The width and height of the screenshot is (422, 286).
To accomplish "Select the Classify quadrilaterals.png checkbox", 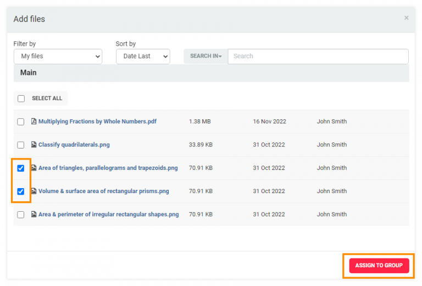I will [x=21, y=145].
